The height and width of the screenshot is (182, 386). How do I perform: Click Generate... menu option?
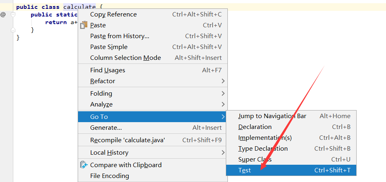(106, 128)
